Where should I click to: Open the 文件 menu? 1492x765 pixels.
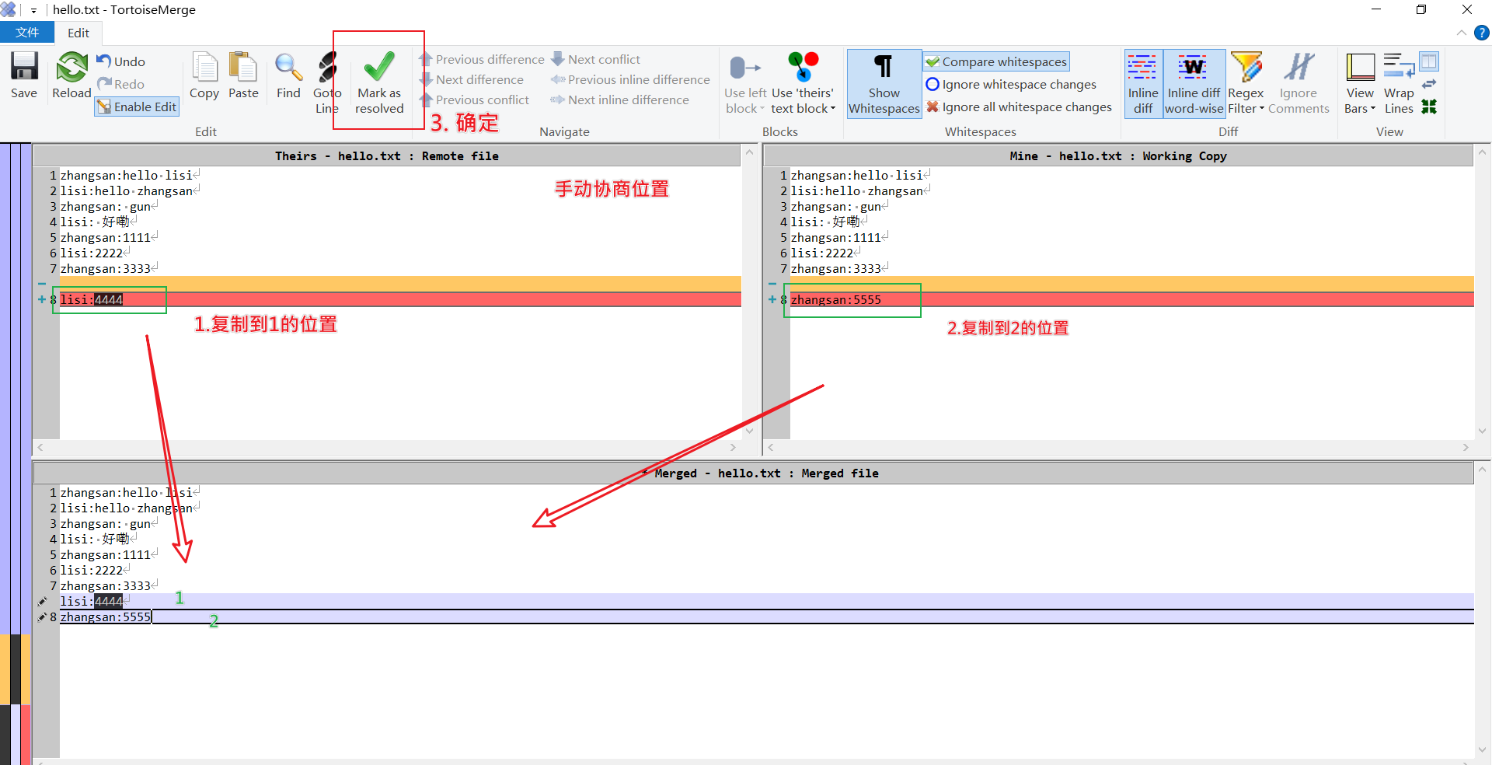point(26,33)
